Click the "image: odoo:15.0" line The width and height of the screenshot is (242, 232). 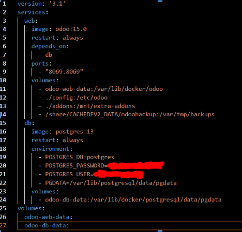(59, 29)
